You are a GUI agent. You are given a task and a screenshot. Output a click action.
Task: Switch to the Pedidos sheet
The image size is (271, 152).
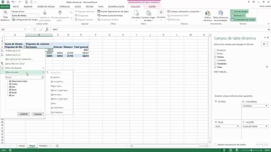click(x=43, y=146)
